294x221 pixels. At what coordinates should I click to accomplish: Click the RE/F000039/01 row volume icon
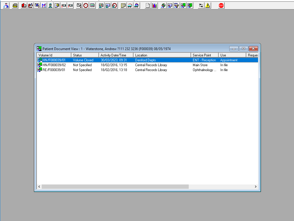(40, 70)
